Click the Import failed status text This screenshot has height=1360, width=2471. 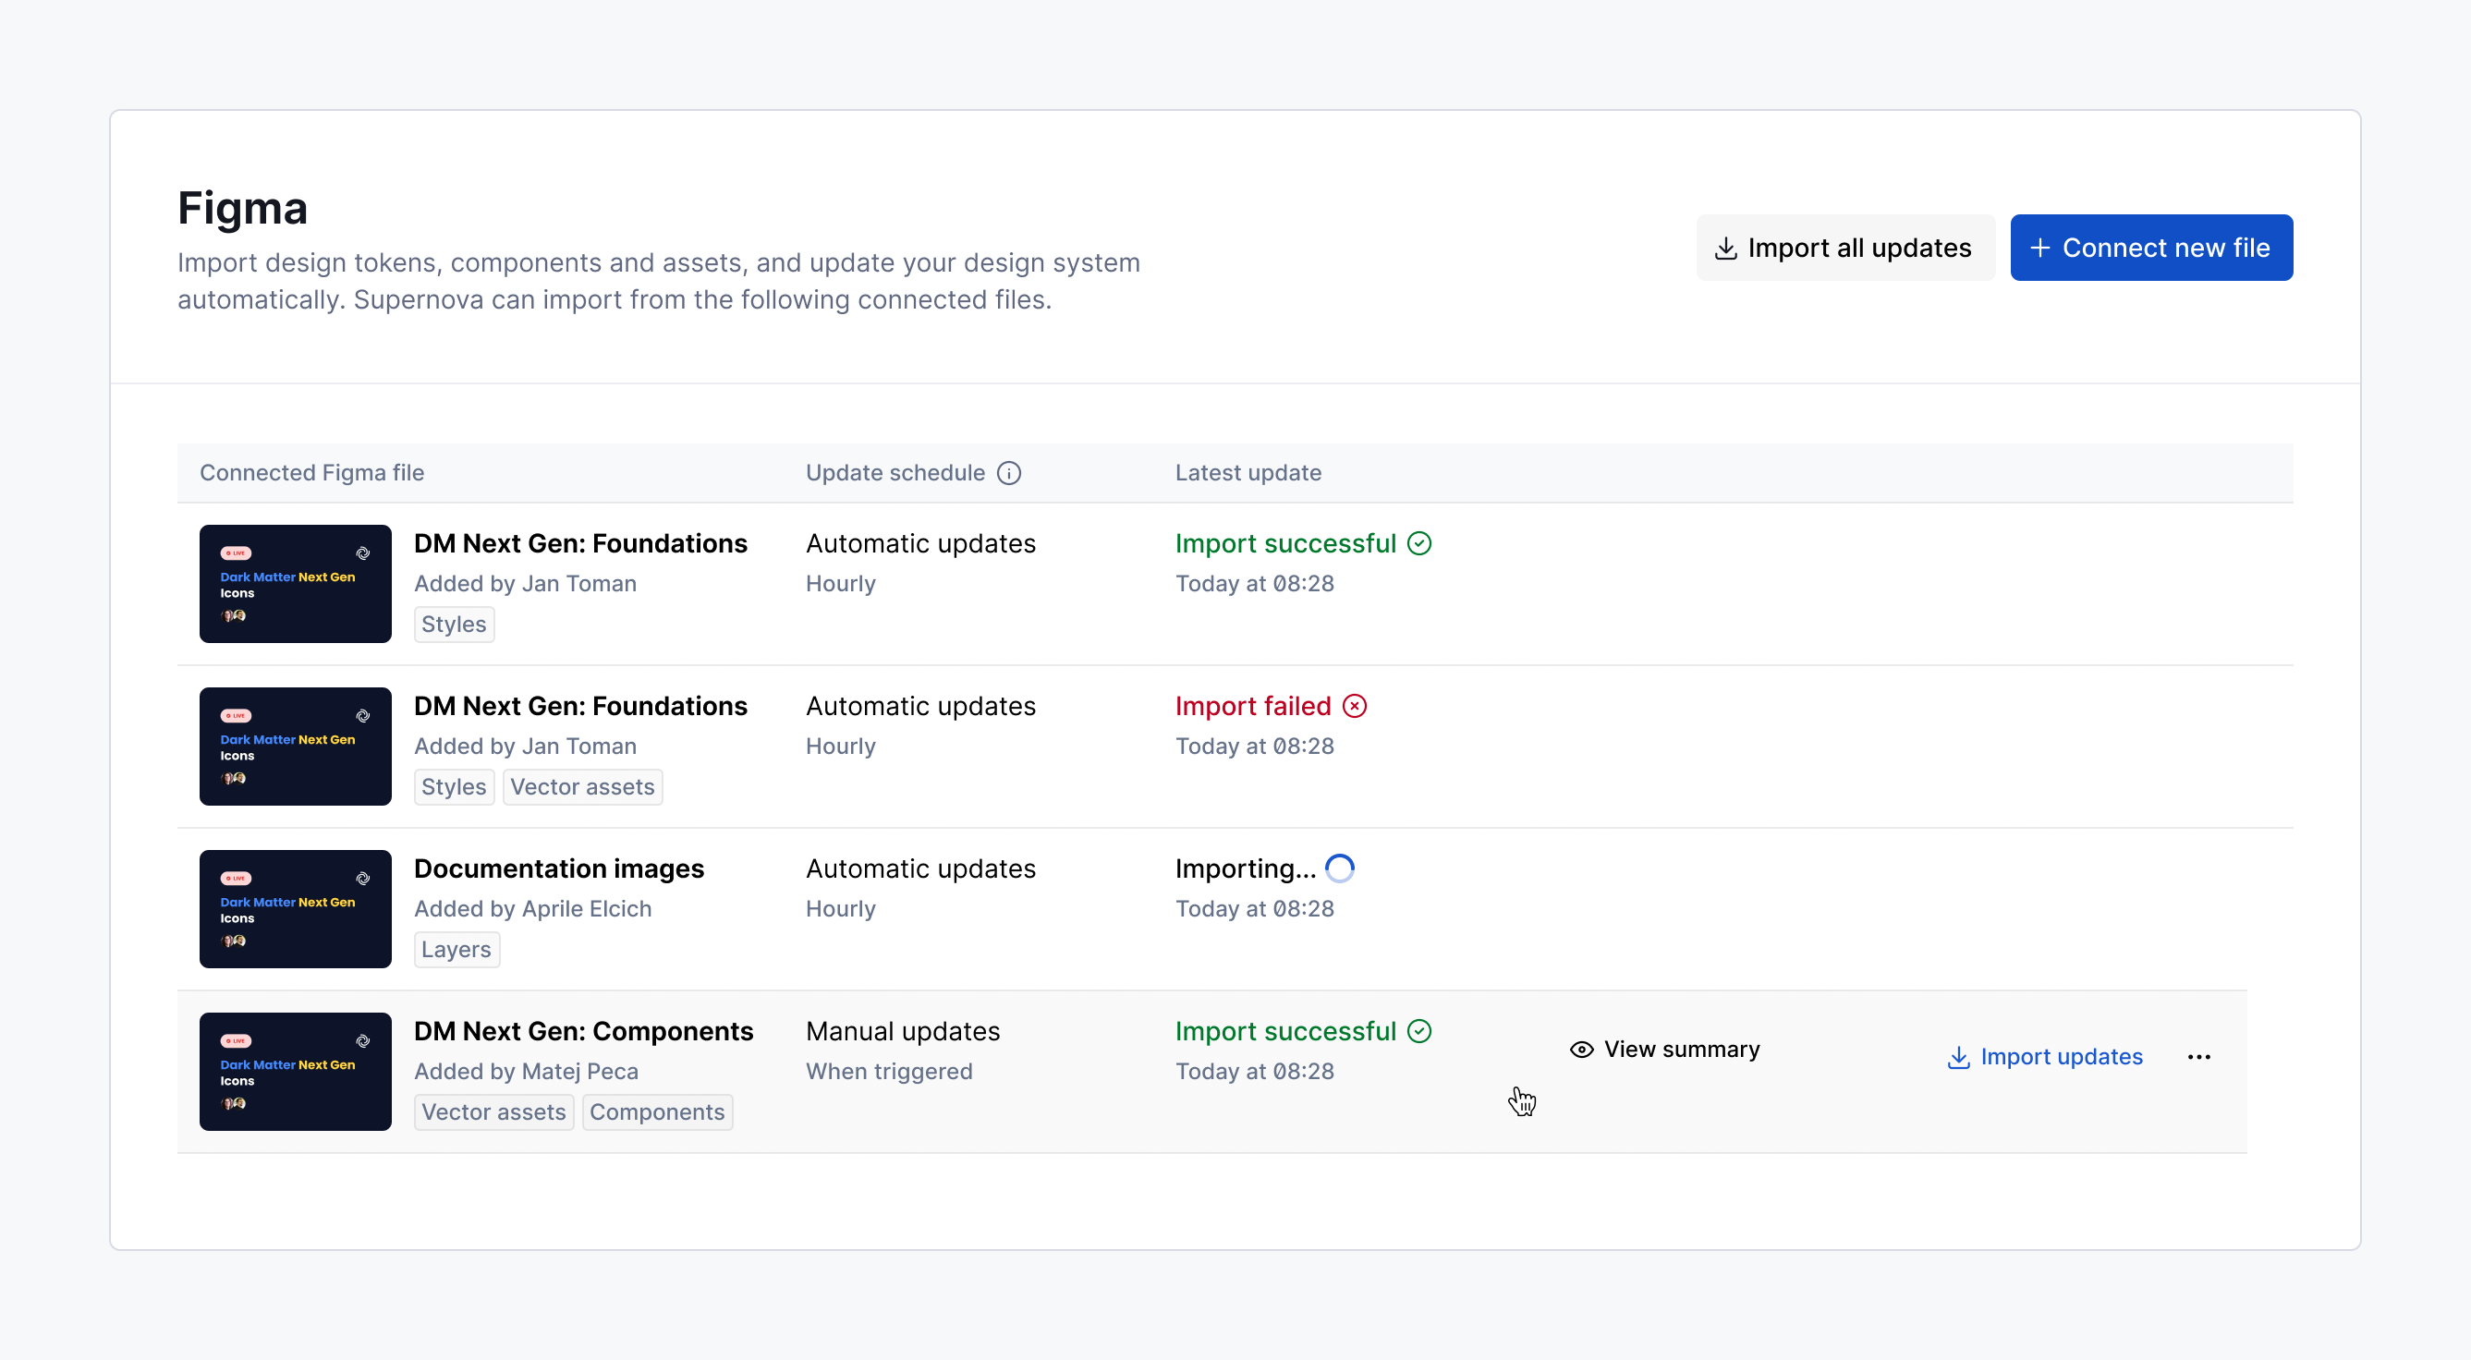point(1253,707)
